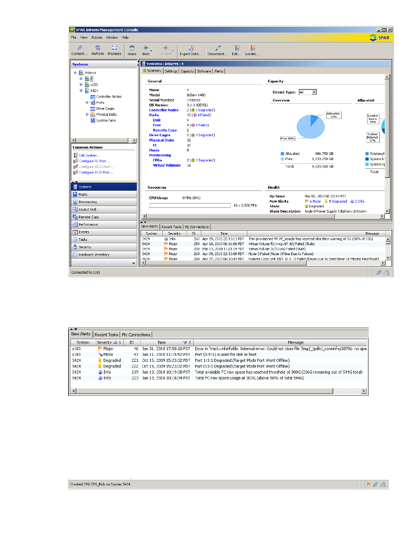
Task: Select System Fans tree node
Action: point(105,121)
